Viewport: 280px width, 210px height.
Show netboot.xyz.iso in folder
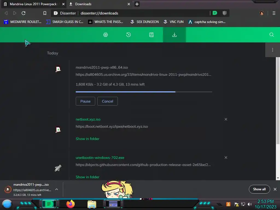click(x=87, y=139)
